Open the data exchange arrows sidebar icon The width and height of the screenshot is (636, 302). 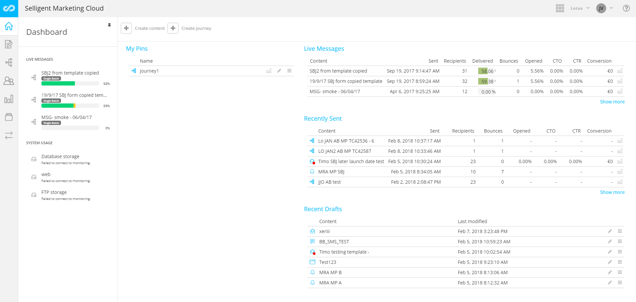(9, 135)
